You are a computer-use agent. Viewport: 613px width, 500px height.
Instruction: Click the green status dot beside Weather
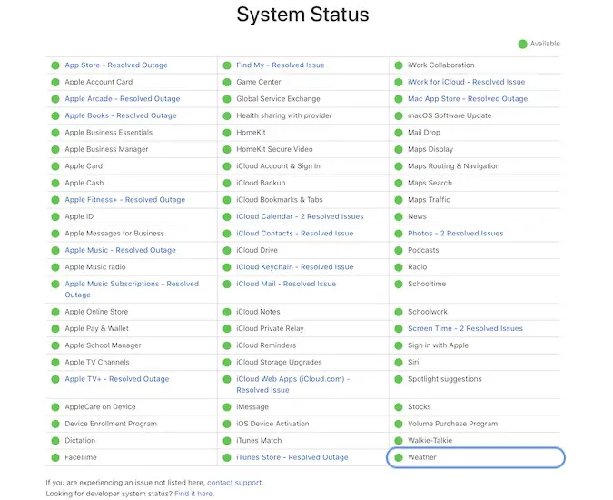pos(399,457)
